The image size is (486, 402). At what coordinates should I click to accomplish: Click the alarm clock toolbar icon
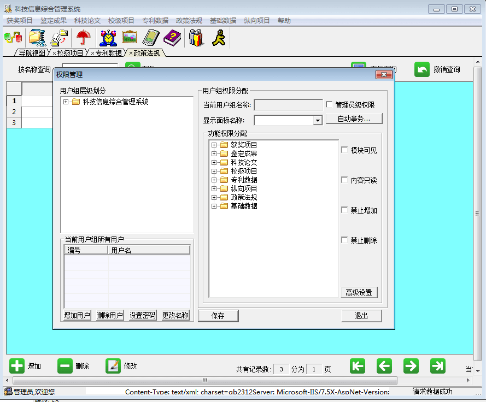click(108, 38)
